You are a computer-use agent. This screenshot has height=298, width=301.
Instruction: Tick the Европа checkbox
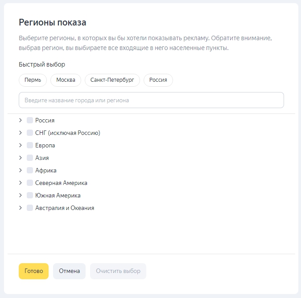coord(30,145)
